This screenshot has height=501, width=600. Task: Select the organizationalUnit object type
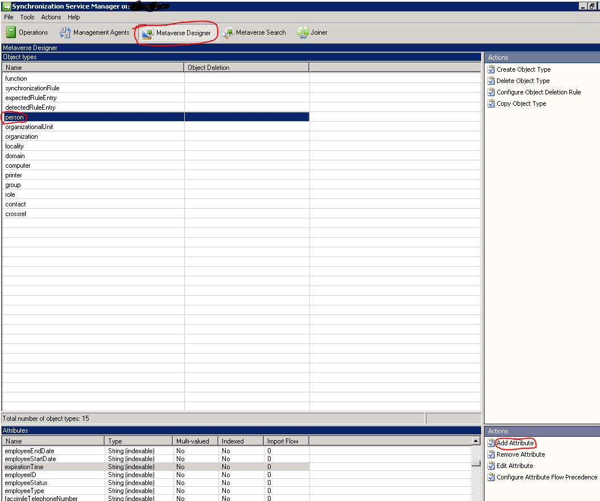tap(156, 127)
